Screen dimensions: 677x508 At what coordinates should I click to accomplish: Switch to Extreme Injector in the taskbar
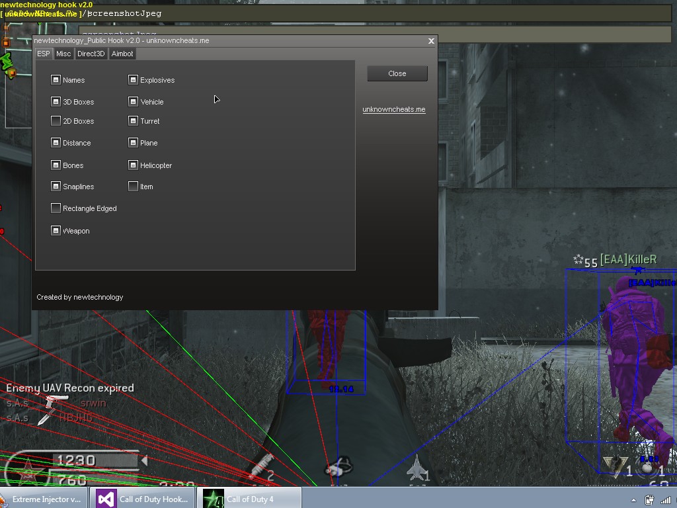tap(45, 499)
